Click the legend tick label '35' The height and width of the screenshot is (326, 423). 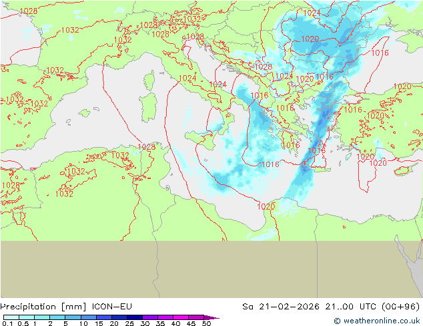tap(160, 323)
